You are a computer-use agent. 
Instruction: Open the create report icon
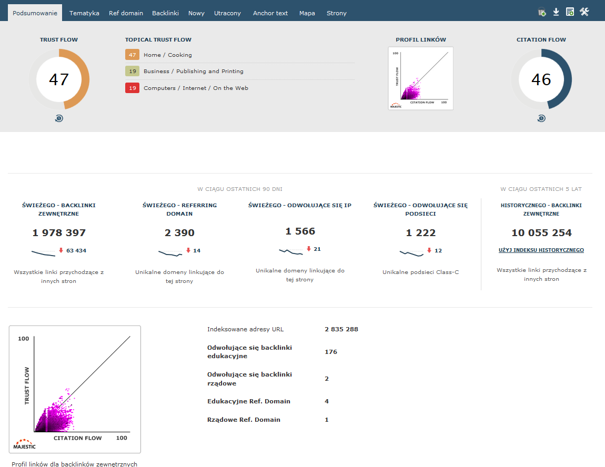pos(570,12)
